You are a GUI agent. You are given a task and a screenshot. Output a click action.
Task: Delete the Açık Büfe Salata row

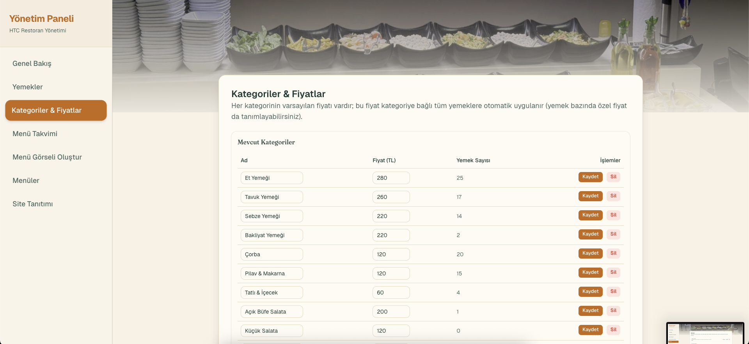coord(613,311)
